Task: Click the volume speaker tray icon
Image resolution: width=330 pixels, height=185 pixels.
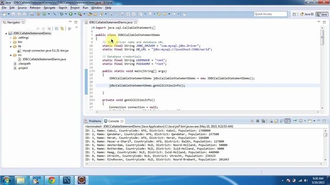Action: (x=306, y=180)
